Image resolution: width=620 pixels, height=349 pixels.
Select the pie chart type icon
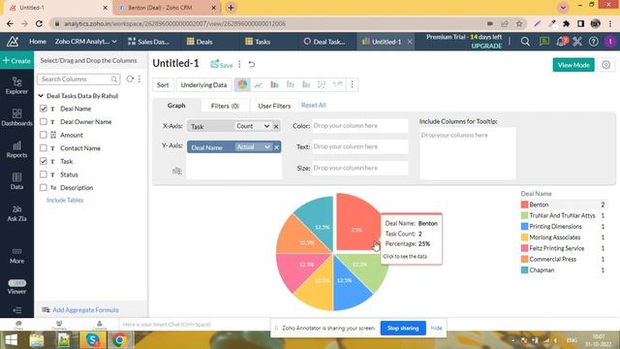(x=242, y=84)
